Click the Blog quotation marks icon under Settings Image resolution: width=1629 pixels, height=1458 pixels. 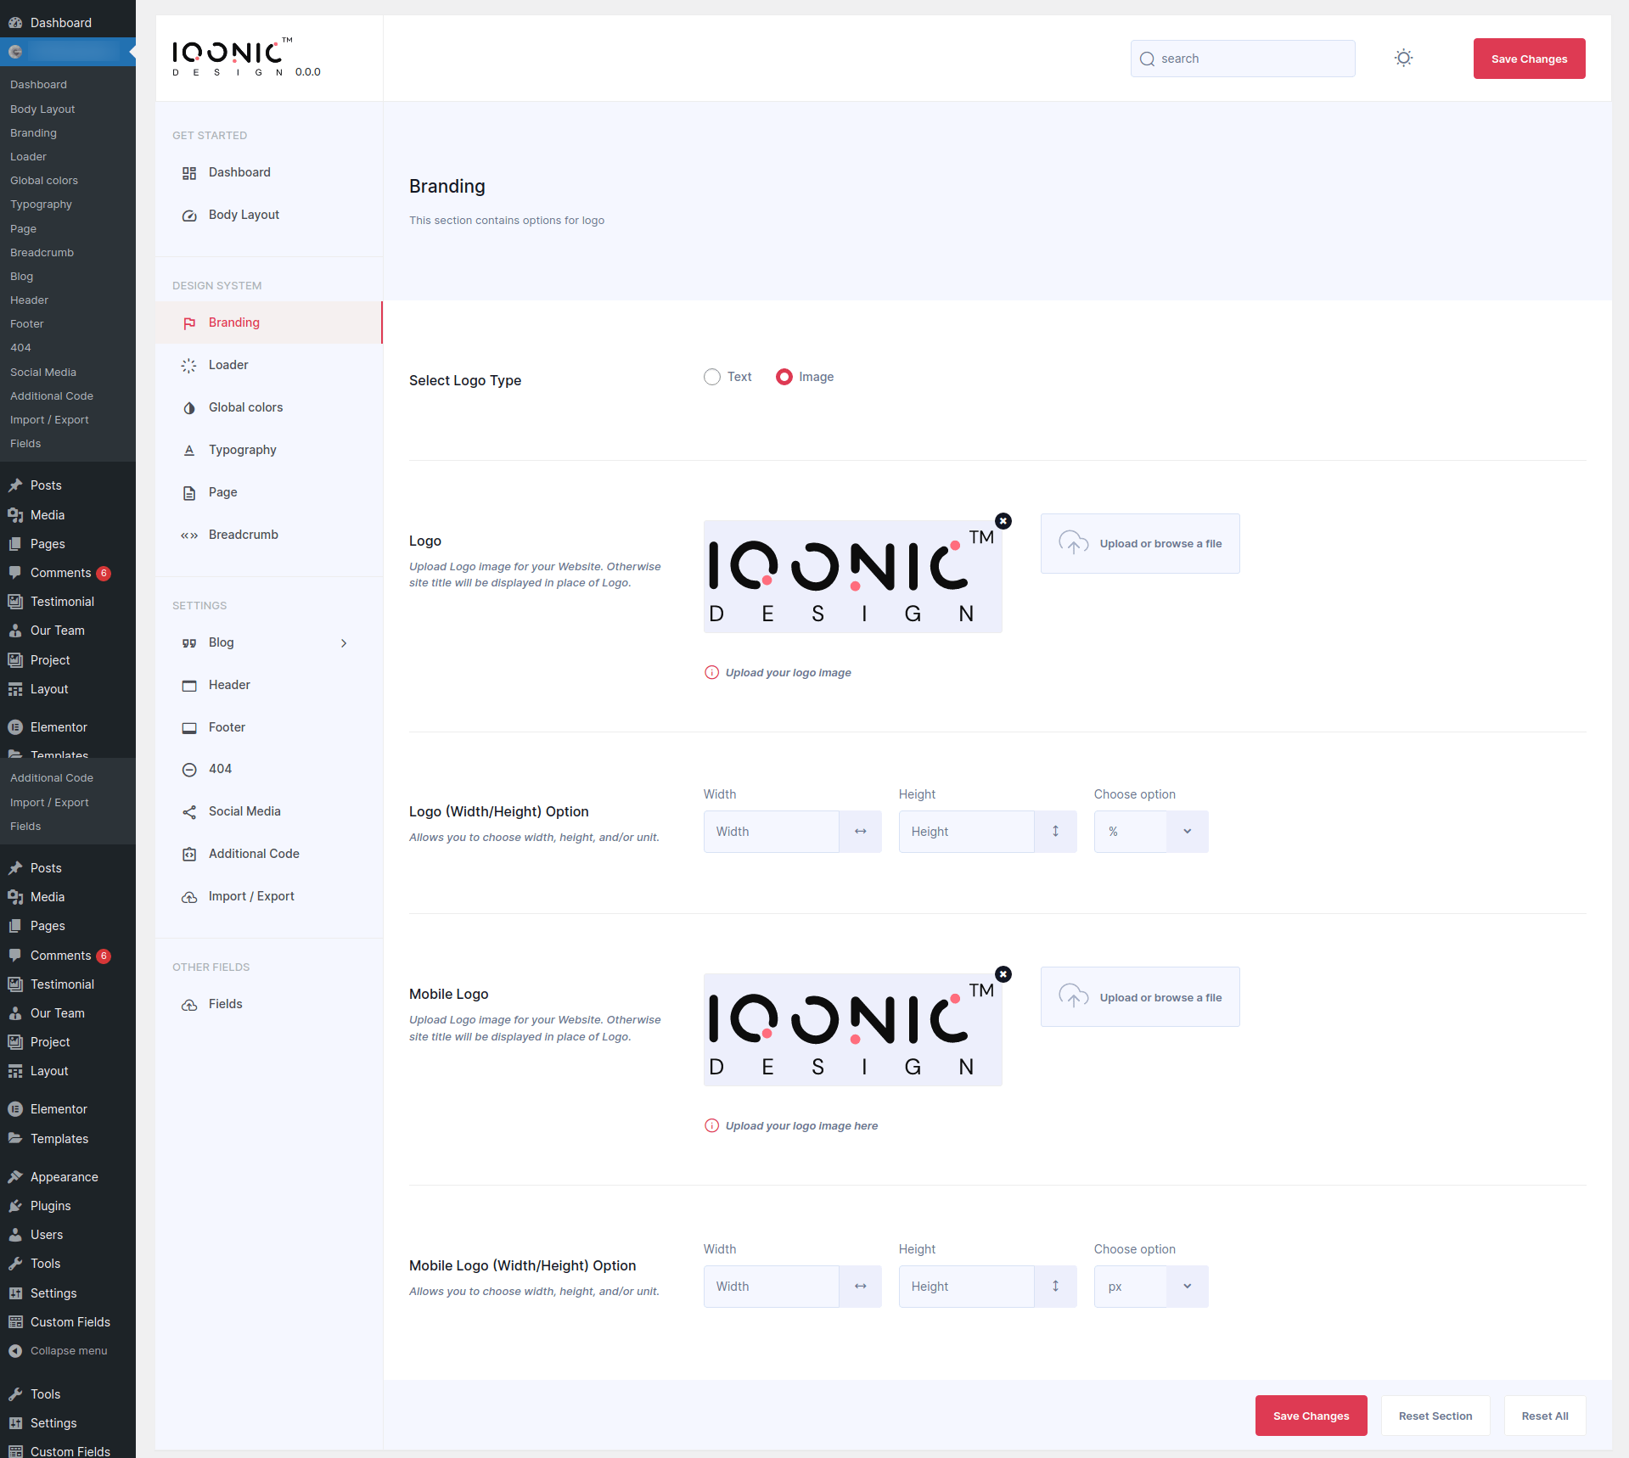(x=189, y=643)
